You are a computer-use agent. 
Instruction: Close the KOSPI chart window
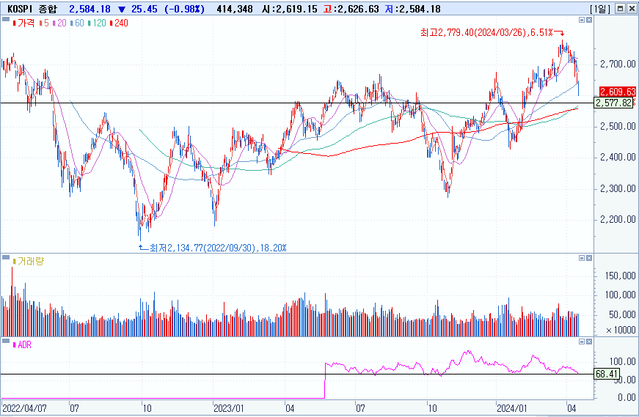coord(631,9)
